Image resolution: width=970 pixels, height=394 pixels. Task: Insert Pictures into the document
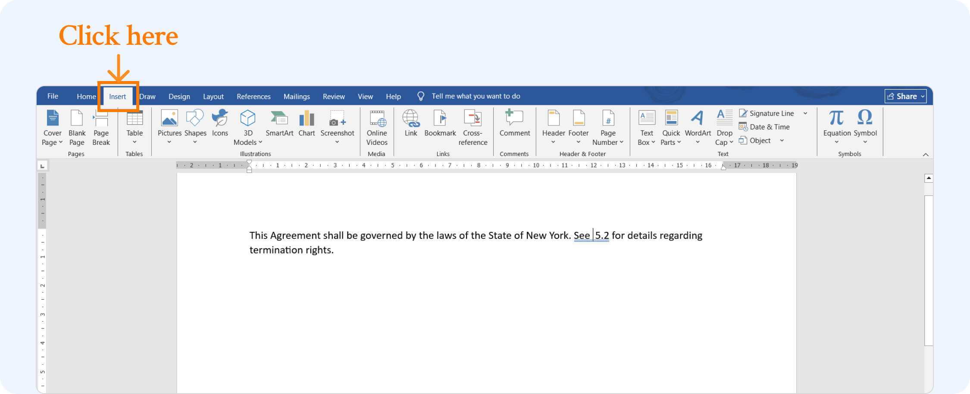169,128
